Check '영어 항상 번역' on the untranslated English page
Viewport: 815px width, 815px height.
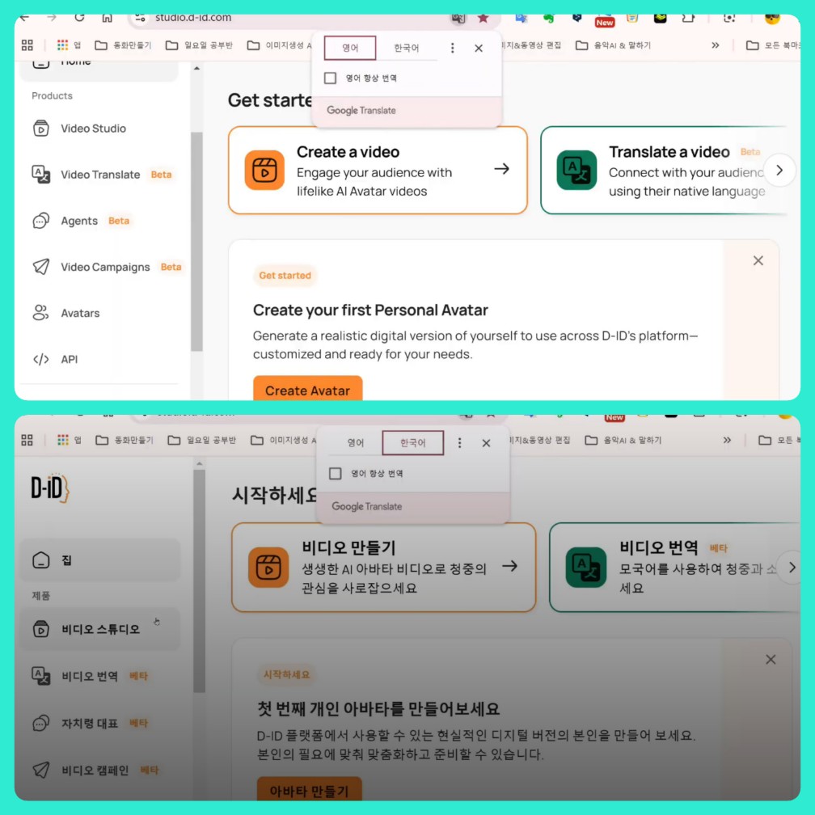(x=330, y=78)
